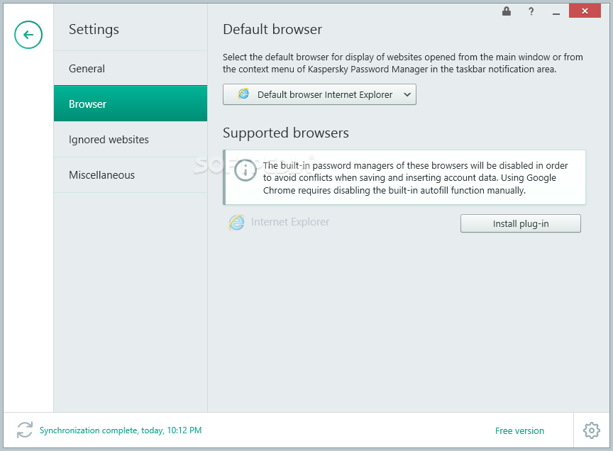Open help via the question mark icon

point(531,11)
